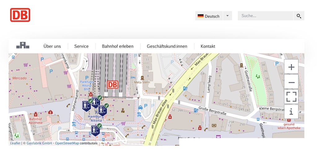Viewport: 317px width, 155px height.
Task: Click the bicycle icon below the taxi icon
Action: 139,114
